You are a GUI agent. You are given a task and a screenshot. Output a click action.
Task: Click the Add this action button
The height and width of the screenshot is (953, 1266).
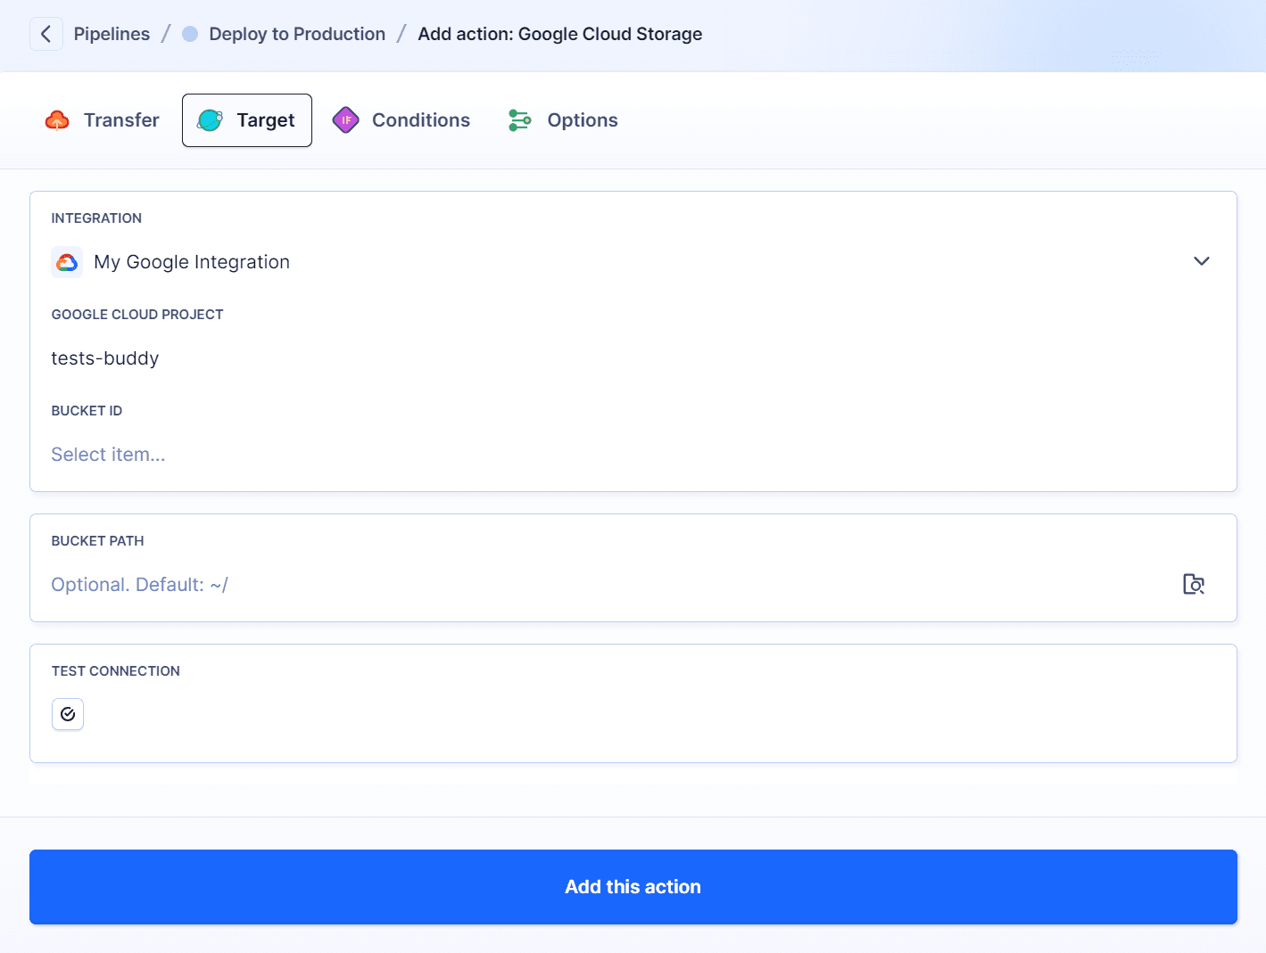633,886
